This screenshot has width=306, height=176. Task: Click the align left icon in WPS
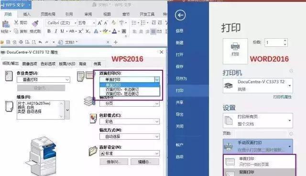[134, 32]
